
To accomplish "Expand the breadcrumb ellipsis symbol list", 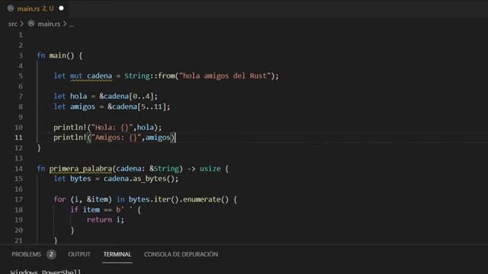I will coord(71,24).
